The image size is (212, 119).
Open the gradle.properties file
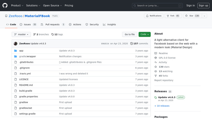pos(29,97)
